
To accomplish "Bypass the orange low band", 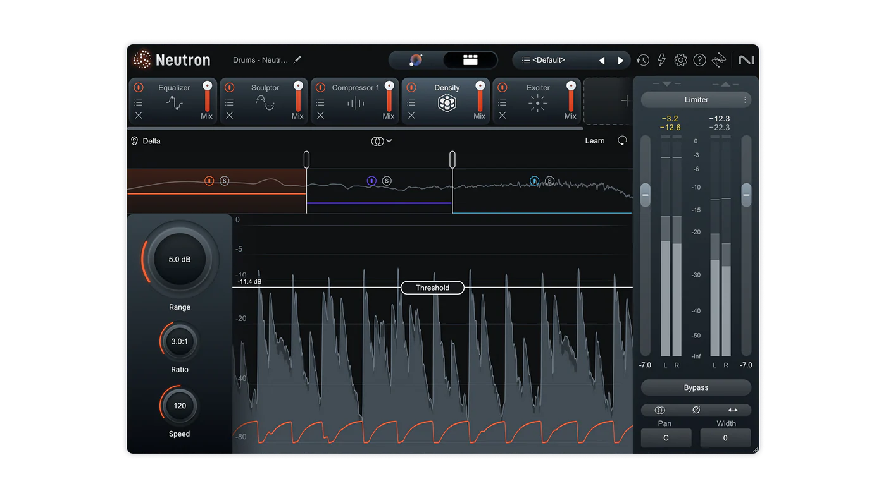I will click(209, 181).
